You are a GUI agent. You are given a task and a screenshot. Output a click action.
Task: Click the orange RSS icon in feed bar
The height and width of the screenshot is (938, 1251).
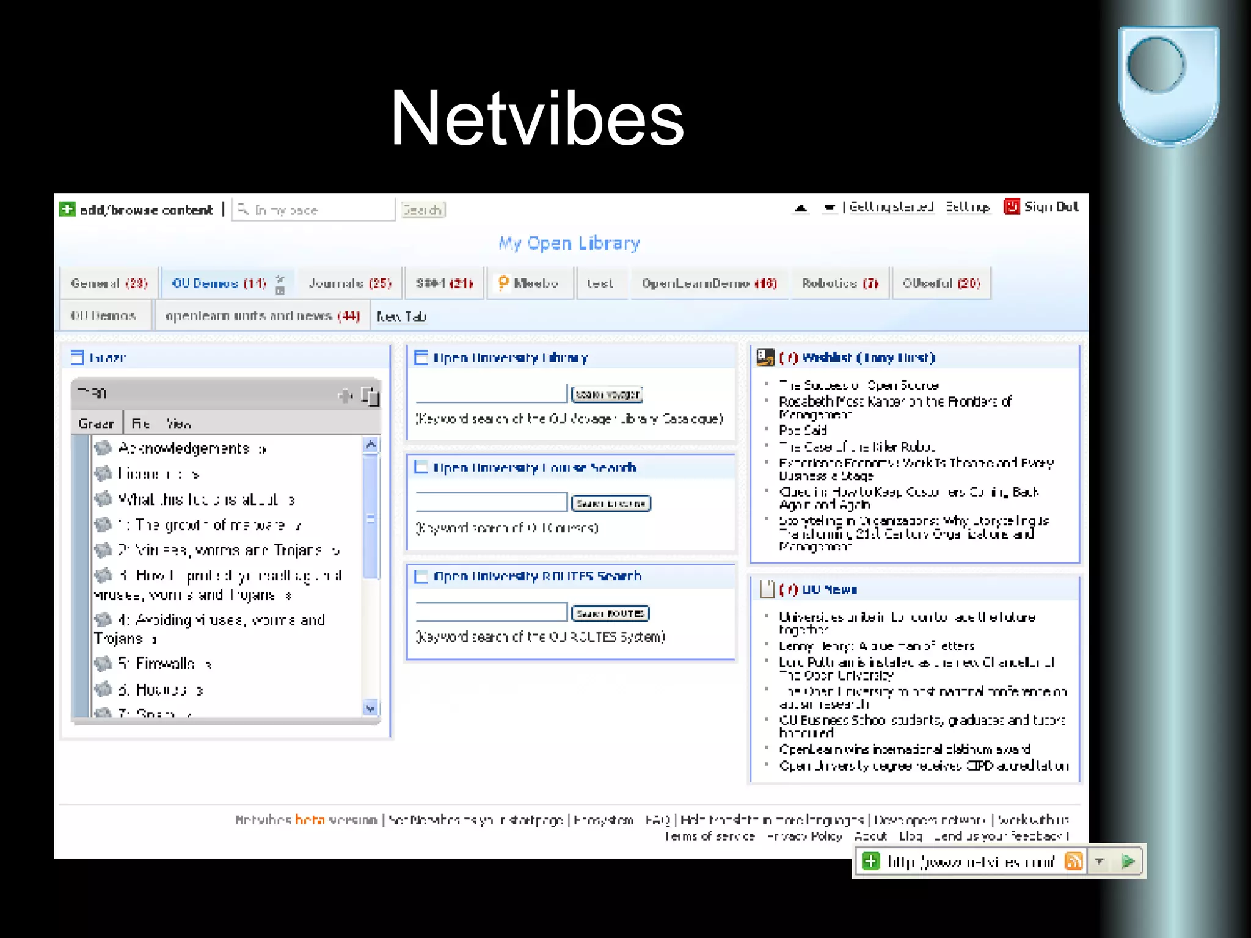click(1073, 861)
